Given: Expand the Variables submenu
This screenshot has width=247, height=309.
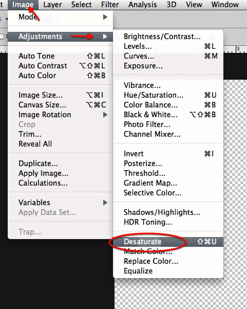Looking at the screenshot, I should (60, 203).
